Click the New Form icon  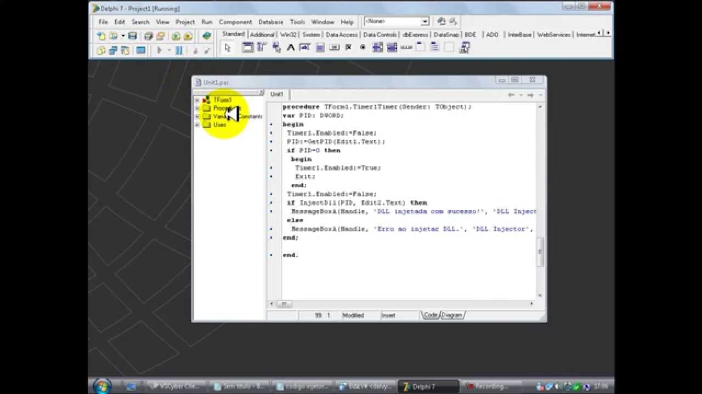point(140,50)
